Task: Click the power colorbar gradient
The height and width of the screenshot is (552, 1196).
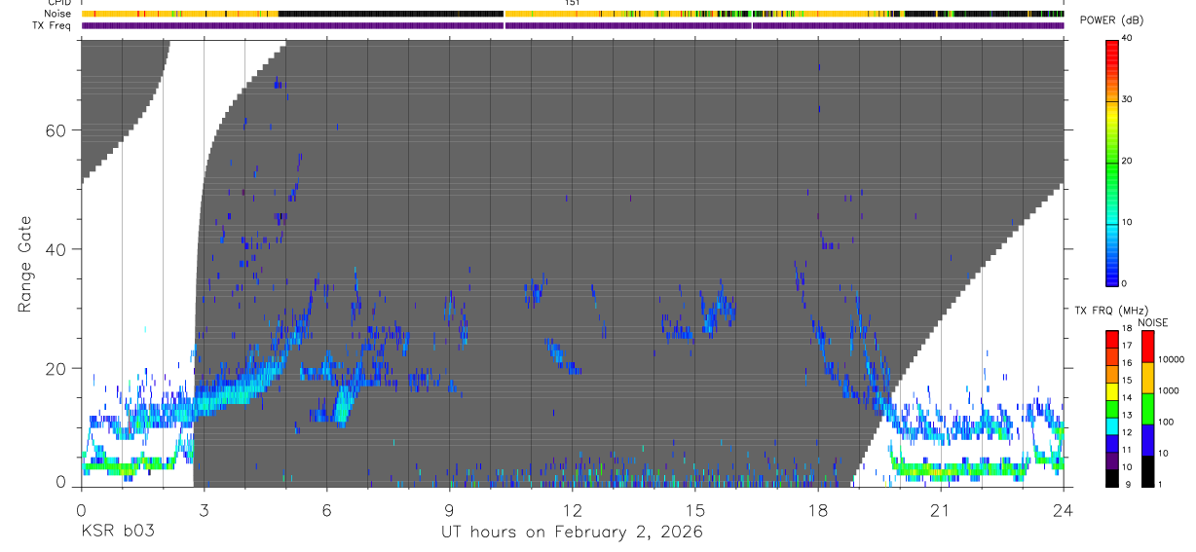Action: coord(1112,162)
